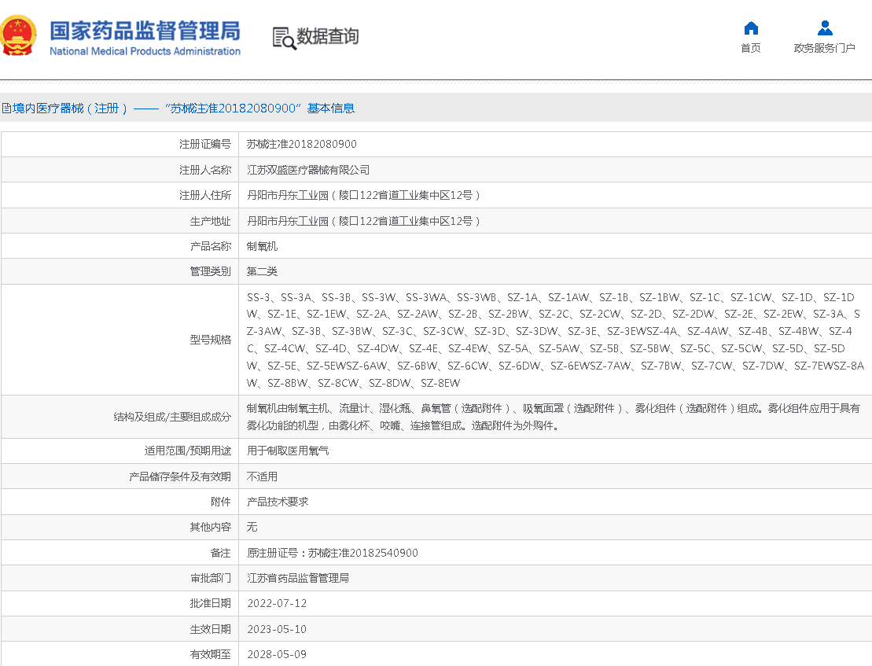Click registrant name 江苏双盛医疗器械有限公司
This screenshot has height=666, width=872.
pyautogui.click(x=308, y=170)
